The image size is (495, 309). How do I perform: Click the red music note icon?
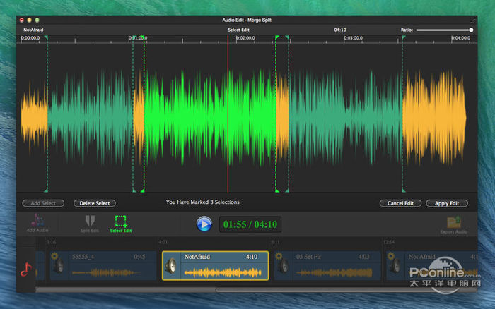[x=25, y=269]
